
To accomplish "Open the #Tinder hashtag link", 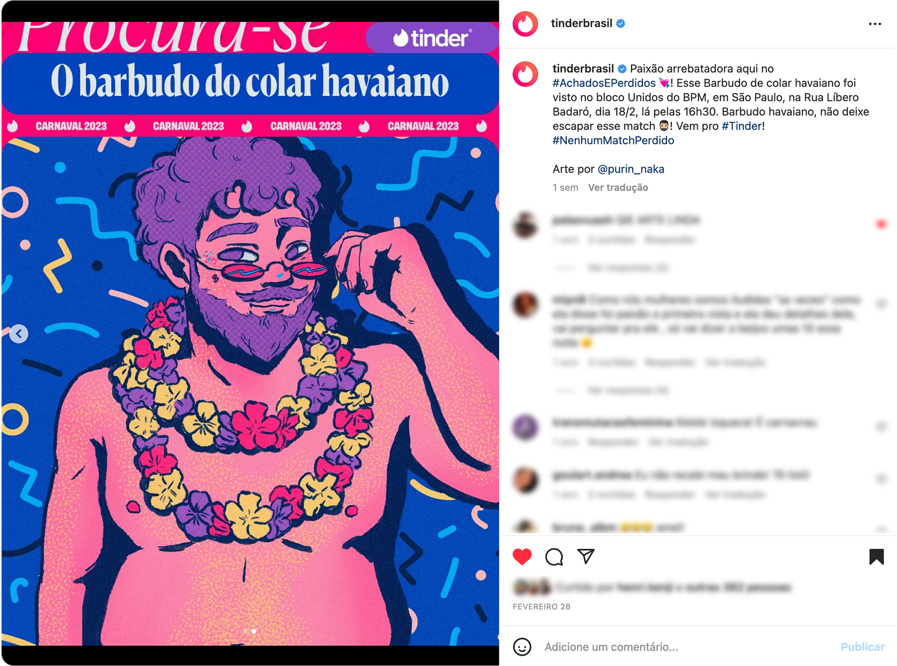I will point(742,126).
